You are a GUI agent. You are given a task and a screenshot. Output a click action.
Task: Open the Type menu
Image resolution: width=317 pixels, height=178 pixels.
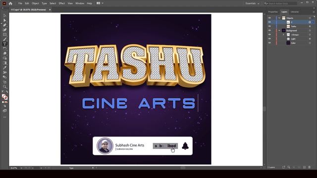point(44,3)
